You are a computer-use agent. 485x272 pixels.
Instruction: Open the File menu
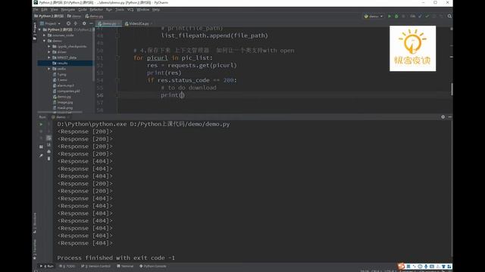[x=36, y=10]
